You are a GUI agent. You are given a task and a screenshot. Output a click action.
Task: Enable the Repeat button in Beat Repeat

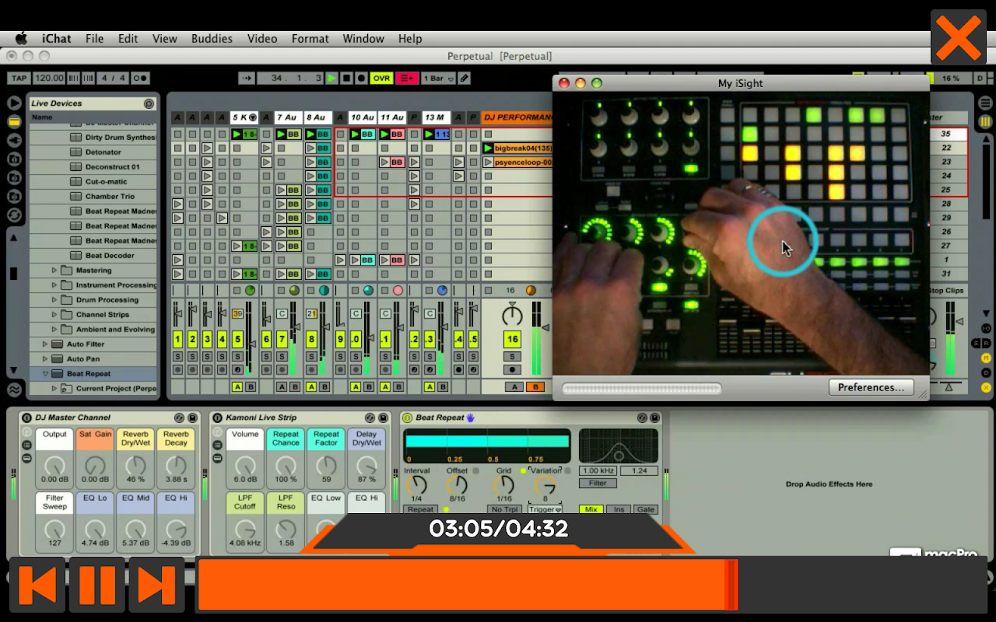pos(420,510)
